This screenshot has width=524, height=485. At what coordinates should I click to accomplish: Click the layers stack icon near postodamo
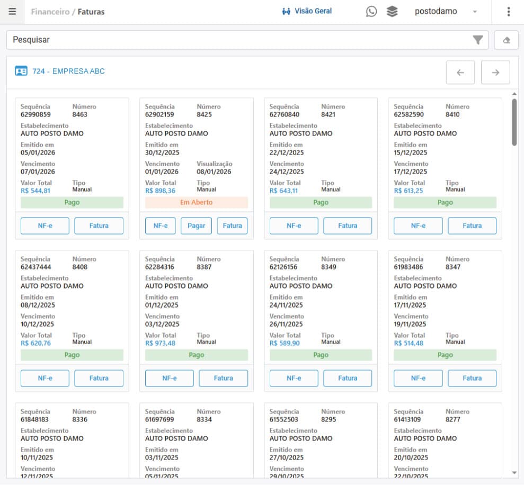[x=392, y=11]
